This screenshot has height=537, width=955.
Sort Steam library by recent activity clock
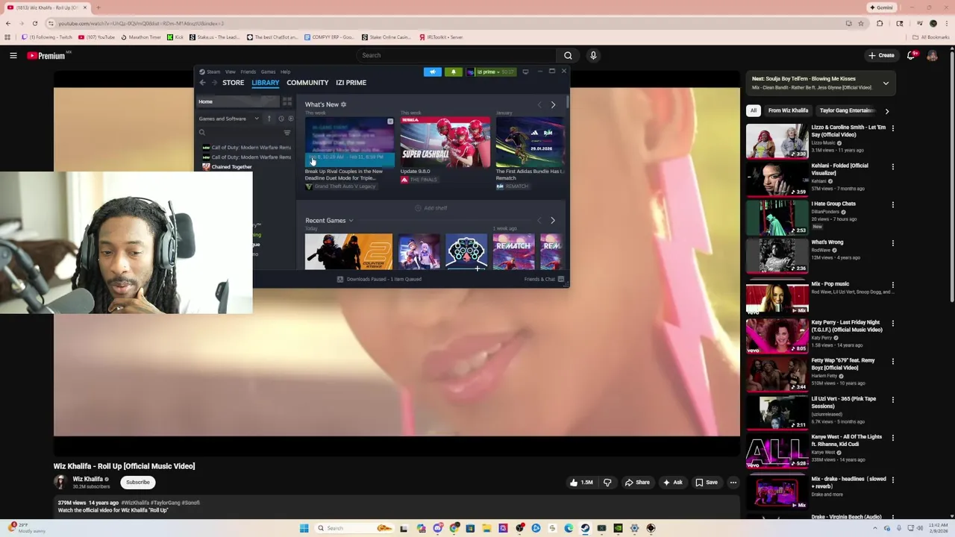pos(281,119)
